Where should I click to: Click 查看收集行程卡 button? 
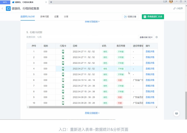(x=146, y=37)
